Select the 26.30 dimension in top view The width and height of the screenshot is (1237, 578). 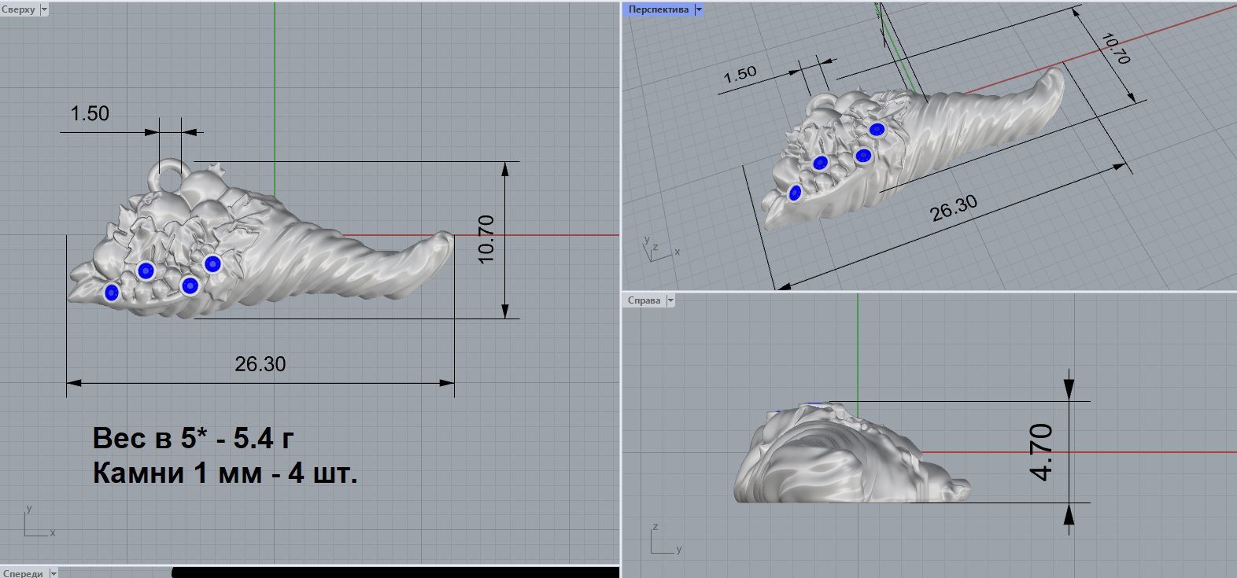pyautogui.click(x=260, y=364)
